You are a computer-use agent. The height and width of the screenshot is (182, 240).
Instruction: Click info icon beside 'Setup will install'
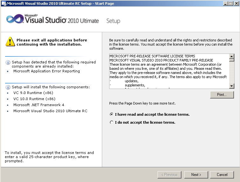8,87
